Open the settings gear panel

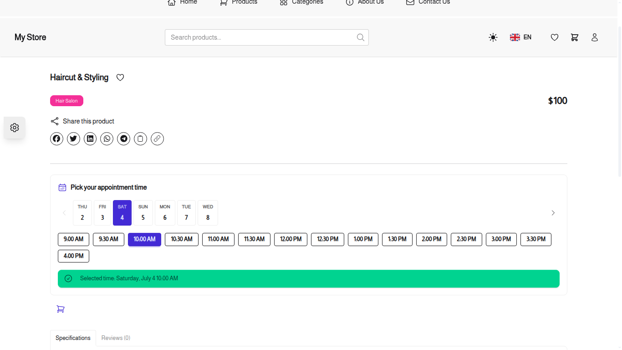click(x=15, y=128)
